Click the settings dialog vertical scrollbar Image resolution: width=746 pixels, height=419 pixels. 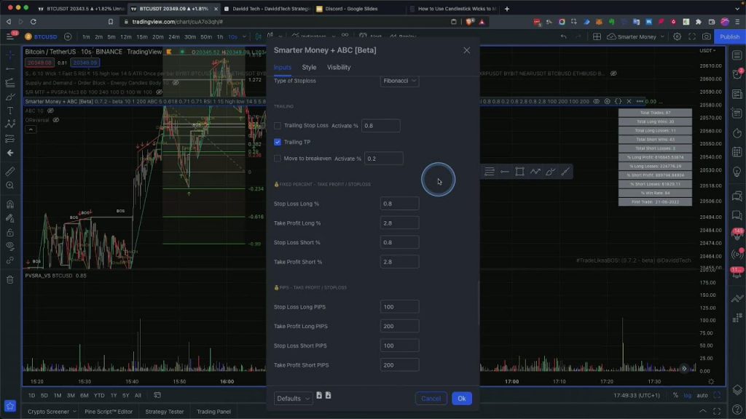click(478, 302)
